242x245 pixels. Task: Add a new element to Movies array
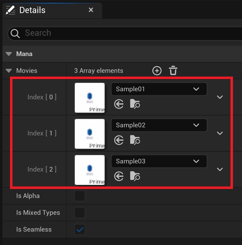click(x=157, y=71)
